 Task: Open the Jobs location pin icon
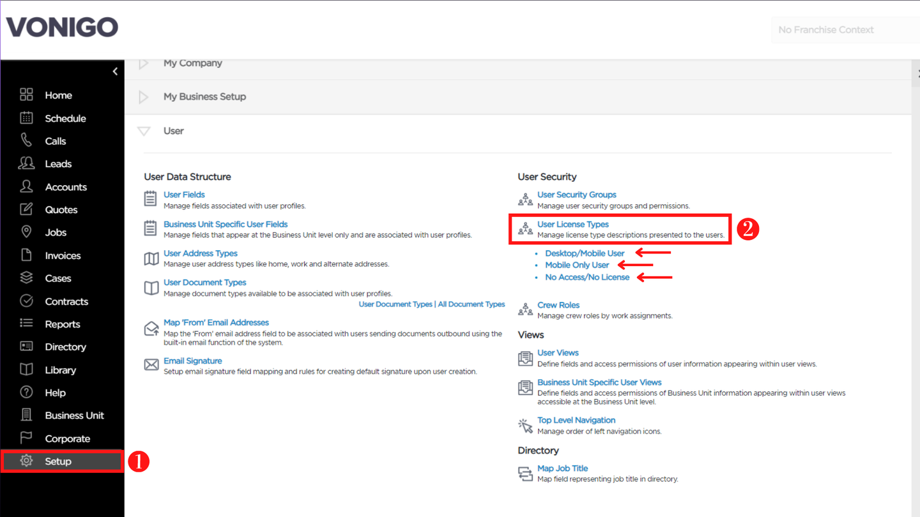pos(26,232)
